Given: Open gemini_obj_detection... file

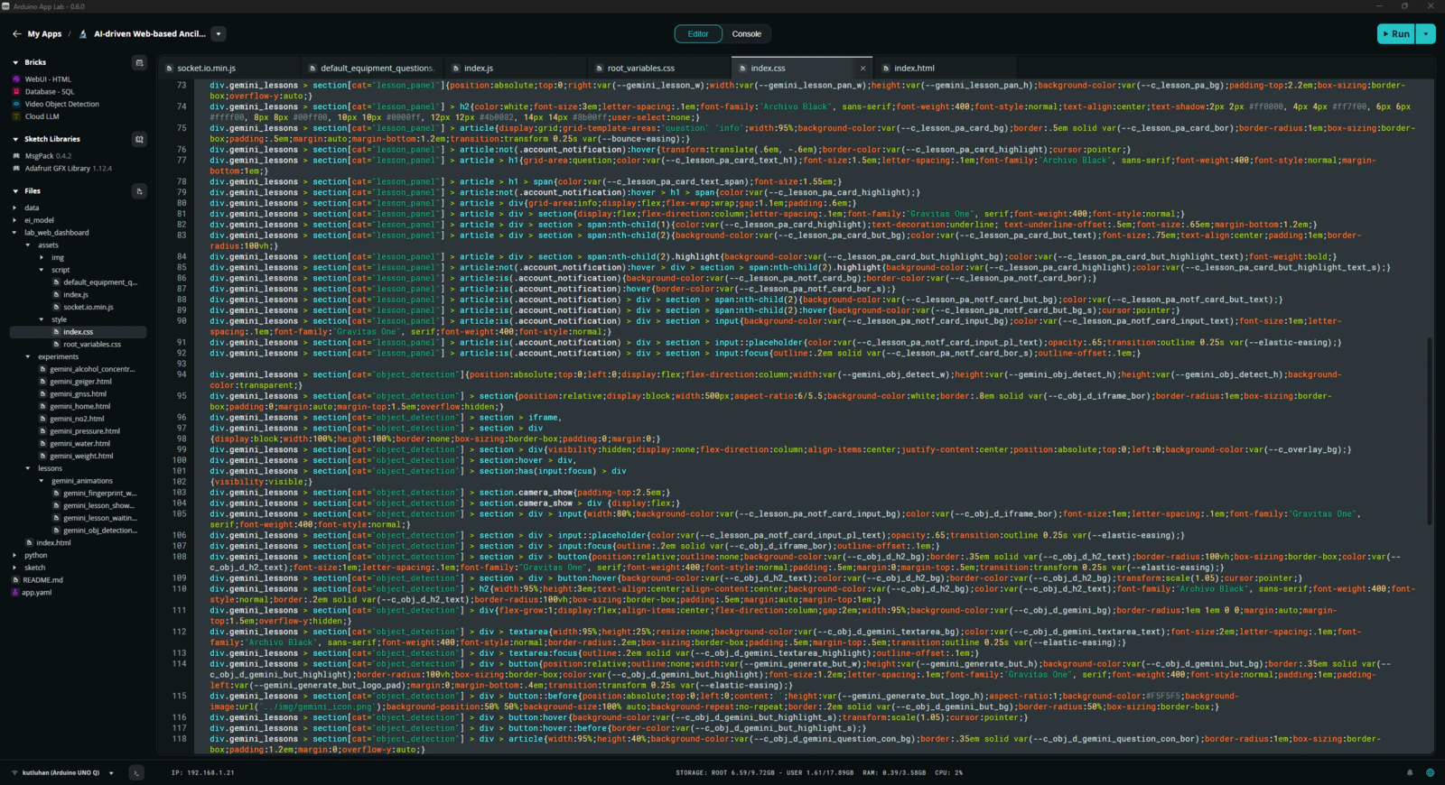Looking at the screenshot, I should (100, 531).
